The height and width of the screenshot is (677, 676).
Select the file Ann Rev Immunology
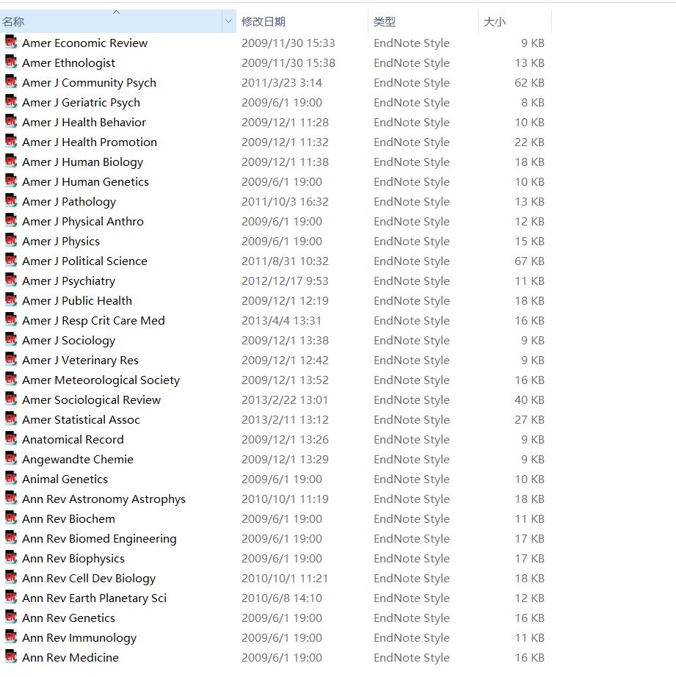click(x=79, y=637)
